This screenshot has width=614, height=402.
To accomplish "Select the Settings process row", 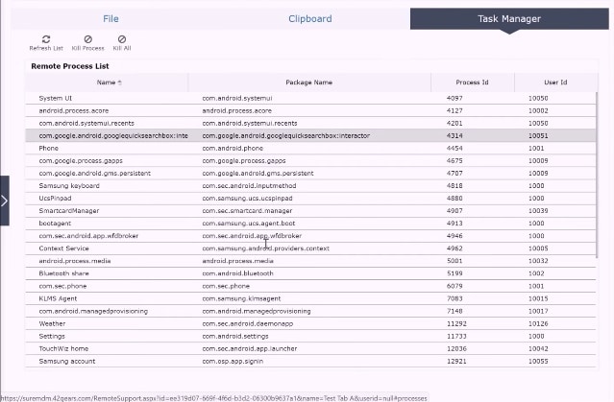I will [x=52, y=336].
